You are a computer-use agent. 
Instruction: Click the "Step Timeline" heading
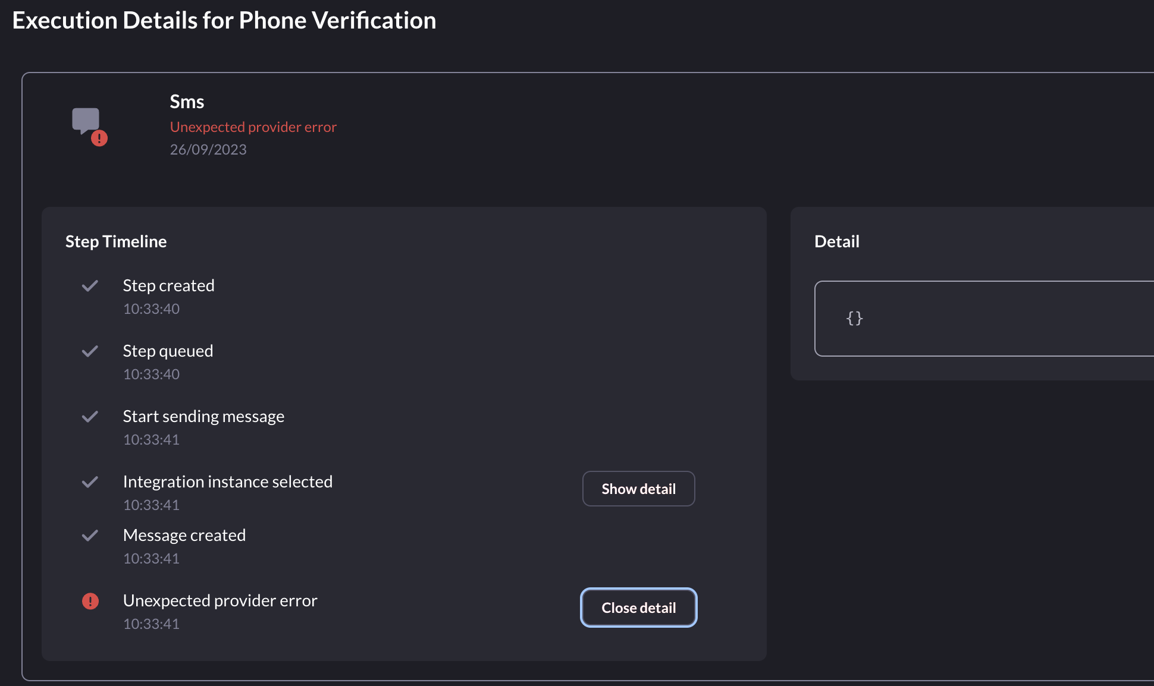click(x=115, y=241)
